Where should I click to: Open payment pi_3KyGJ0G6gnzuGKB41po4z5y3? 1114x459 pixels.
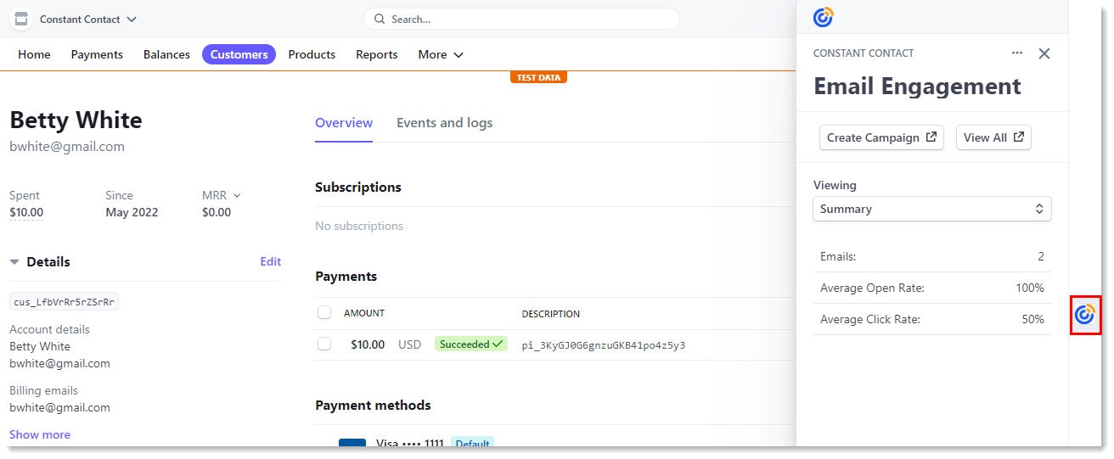604,345
